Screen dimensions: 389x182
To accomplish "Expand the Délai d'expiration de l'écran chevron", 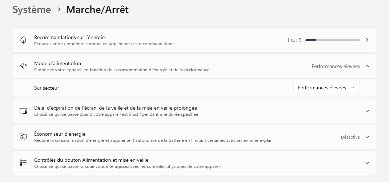I will (367, 111).
